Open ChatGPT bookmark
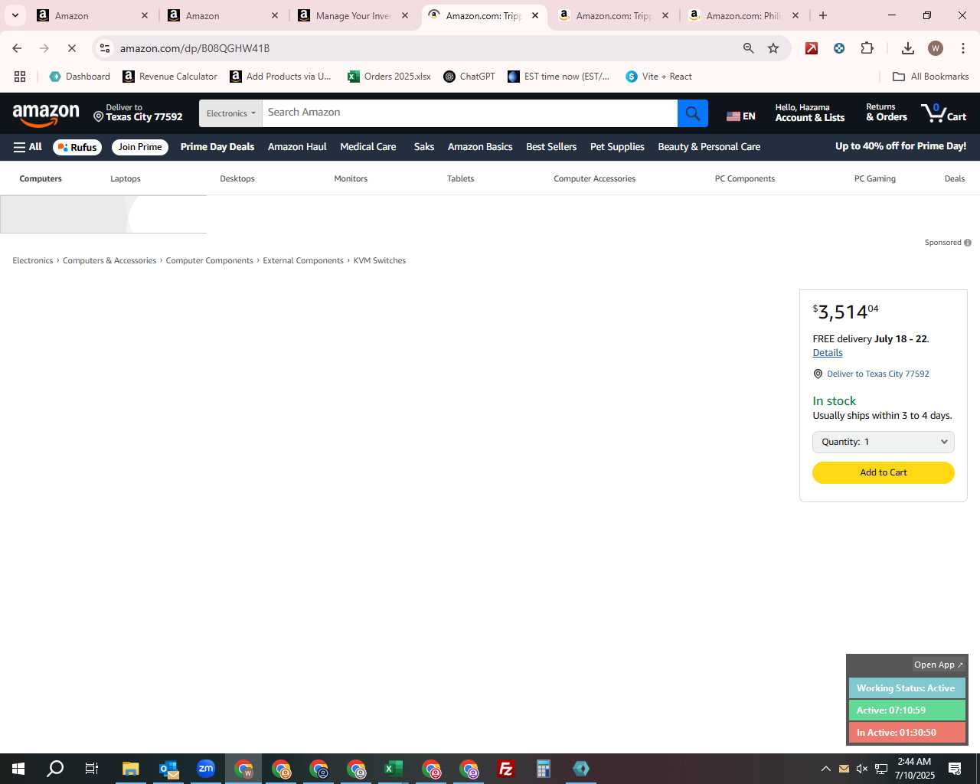This screenshot has width=980, height=784. 469,77
